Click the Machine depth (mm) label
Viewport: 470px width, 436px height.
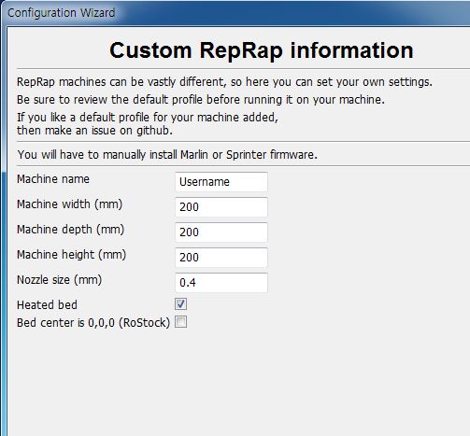click(71, 230)
